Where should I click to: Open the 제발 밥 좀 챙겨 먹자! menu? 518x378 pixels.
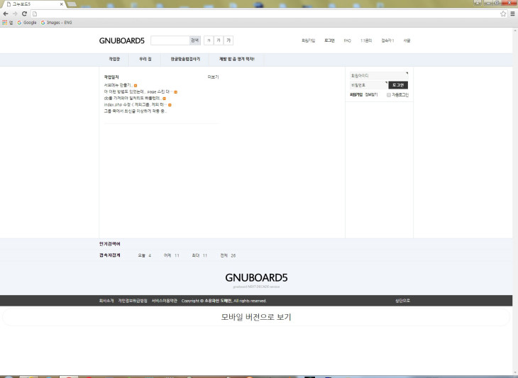click(x=237, y=59)
